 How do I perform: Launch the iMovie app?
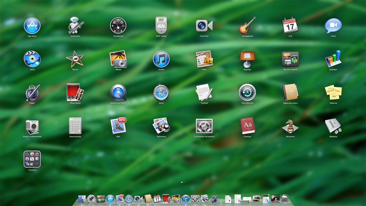75,59
